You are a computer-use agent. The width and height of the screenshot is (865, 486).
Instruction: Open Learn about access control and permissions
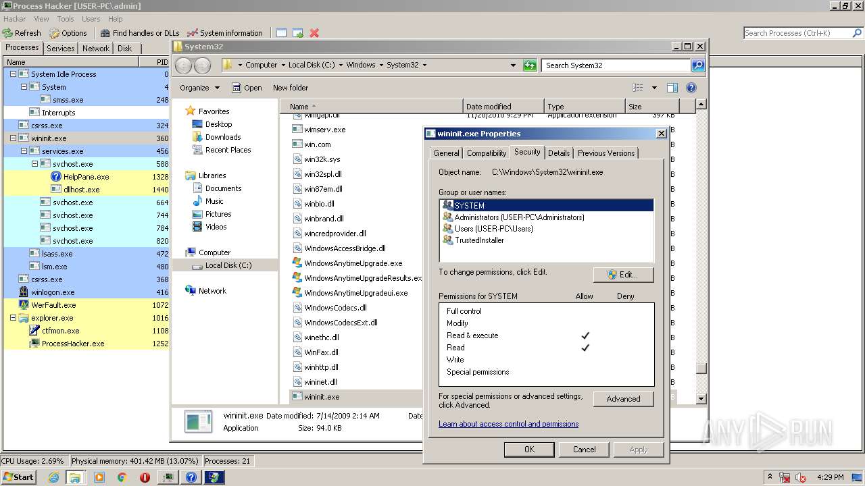click(508, 424)
